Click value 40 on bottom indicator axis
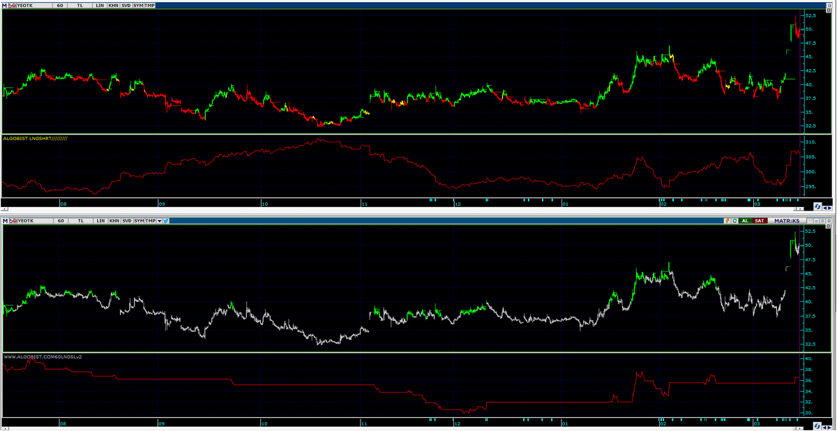837x431 pixels. tap(808, 358)
